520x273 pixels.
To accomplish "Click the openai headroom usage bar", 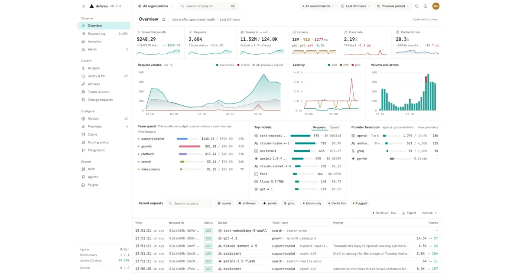I will point(391,136).
